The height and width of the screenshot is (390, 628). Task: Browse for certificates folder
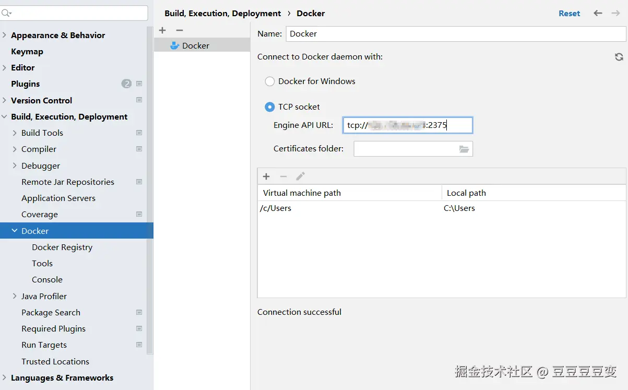click(464, 149)
